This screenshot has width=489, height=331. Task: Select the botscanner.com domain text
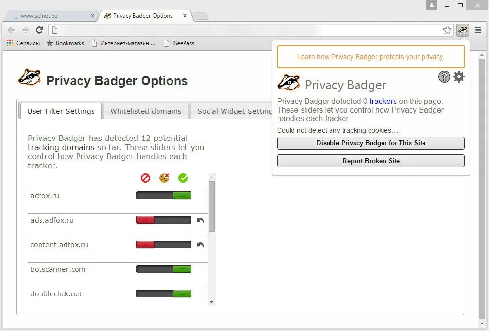pyautogui.click(x=58, y=269)
